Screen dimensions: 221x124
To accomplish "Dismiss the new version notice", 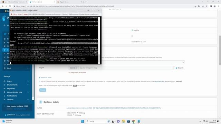I will pos(10,109).
